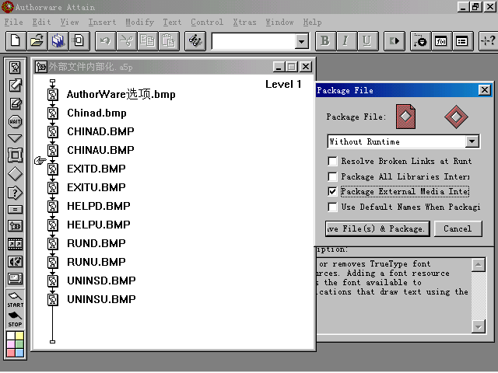Enable Package All Libraries Internally checkbox
The image size is (498, 373).
(x=332, y=176)
